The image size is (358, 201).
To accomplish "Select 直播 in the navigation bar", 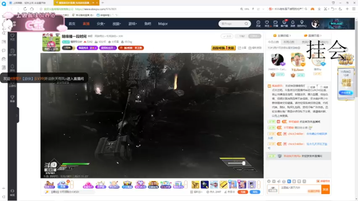I will point(86,24).
